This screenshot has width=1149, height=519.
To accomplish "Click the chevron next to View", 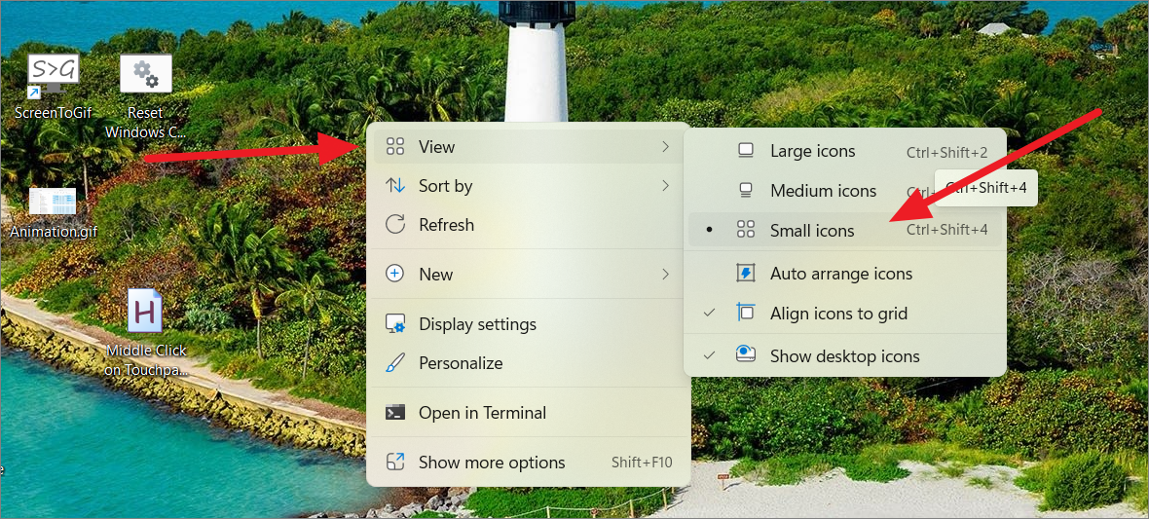I will [x=665, y=147].
